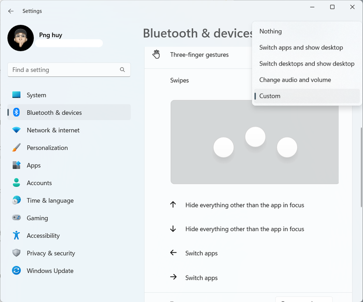Click the Bluetooth & devices page heading
Viewport: 363px width, 302px height.
click(198, 33)
